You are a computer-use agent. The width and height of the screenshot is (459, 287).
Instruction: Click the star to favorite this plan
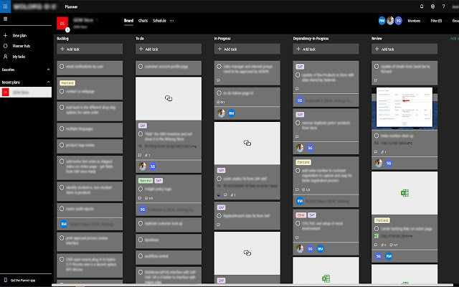click(x=97, y=20)
